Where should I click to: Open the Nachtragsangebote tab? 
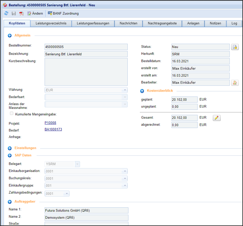162,23
